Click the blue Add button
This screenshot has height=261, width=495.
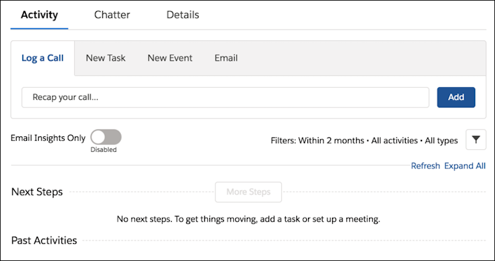(456, 97)
